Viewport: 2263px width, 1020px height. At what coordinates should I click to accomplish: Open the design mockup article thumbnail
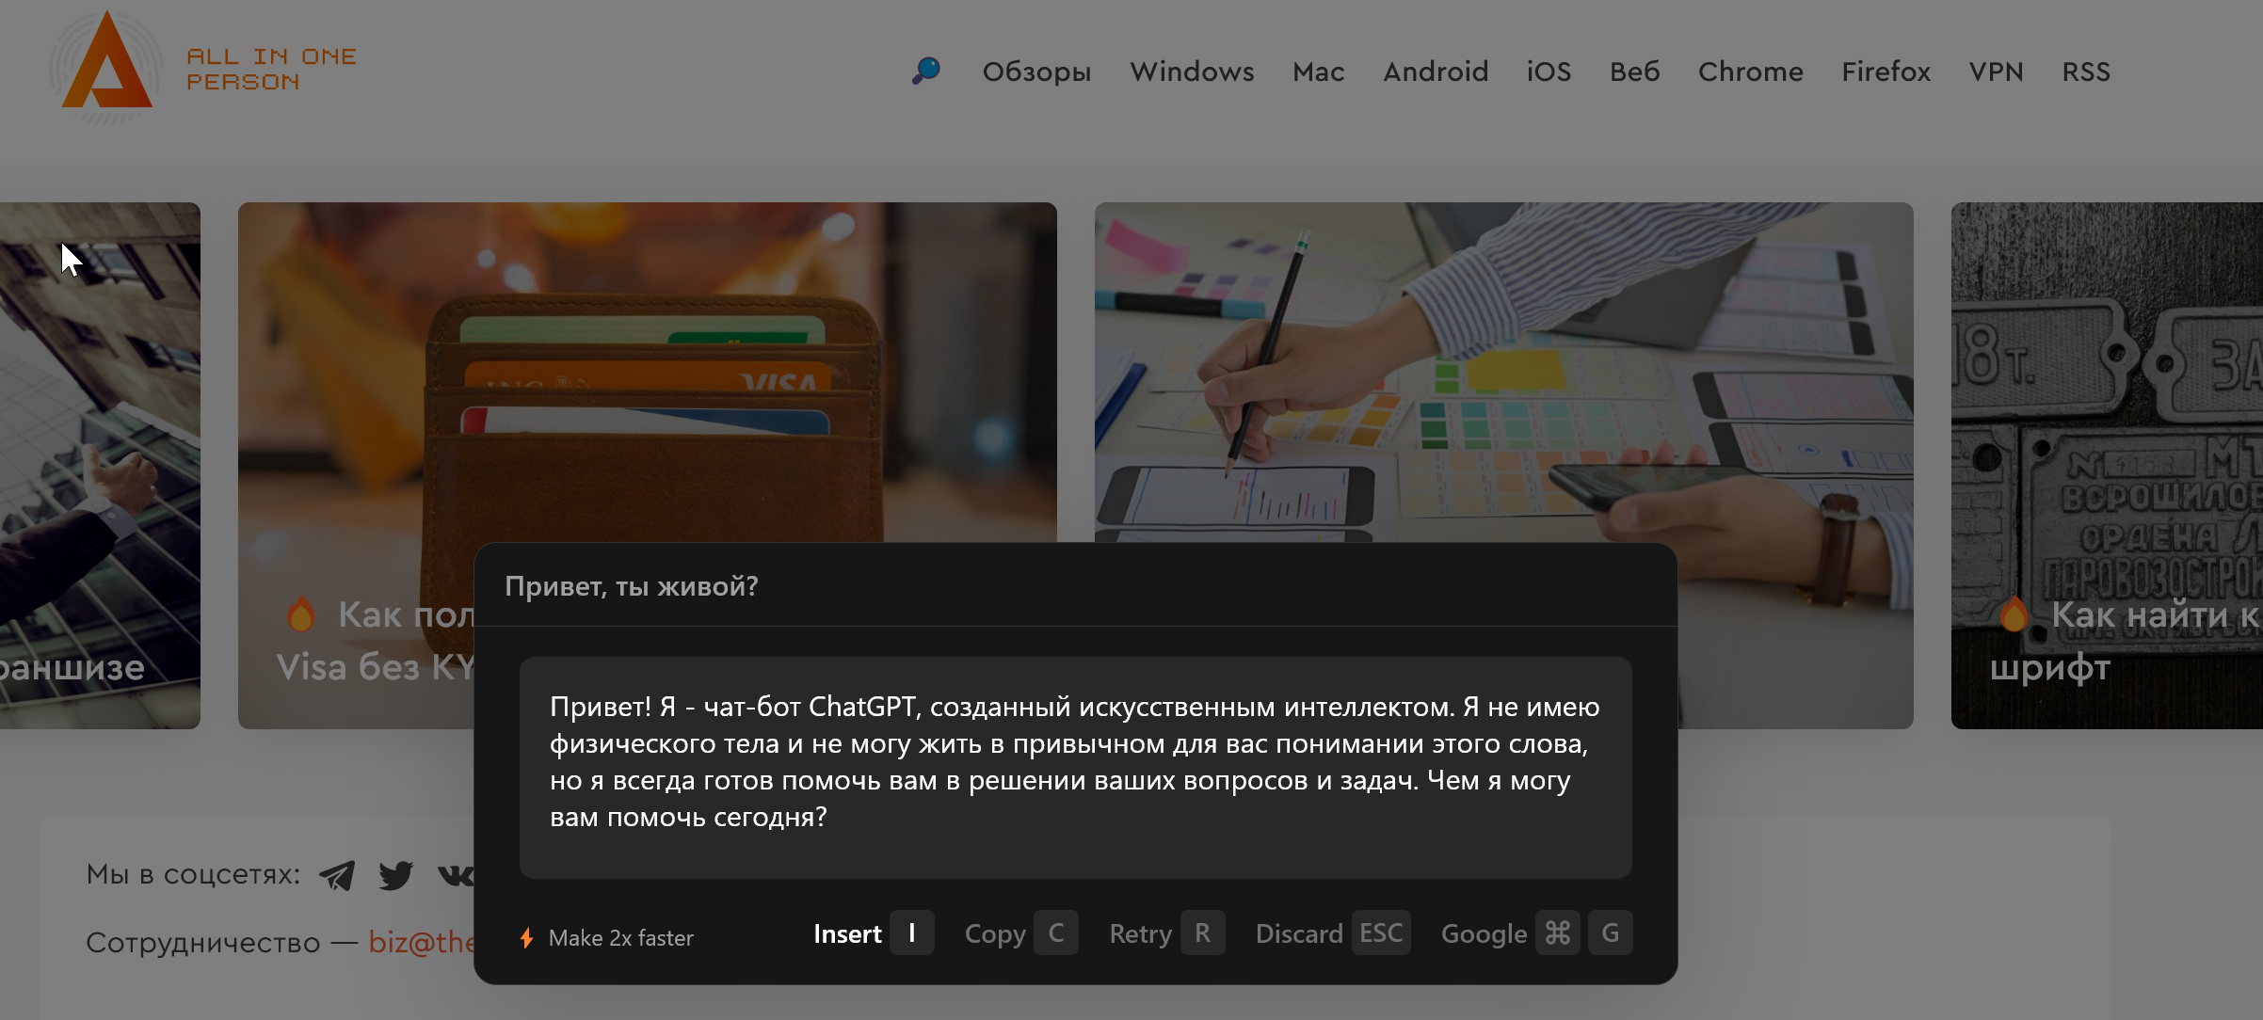[1503, 372]
